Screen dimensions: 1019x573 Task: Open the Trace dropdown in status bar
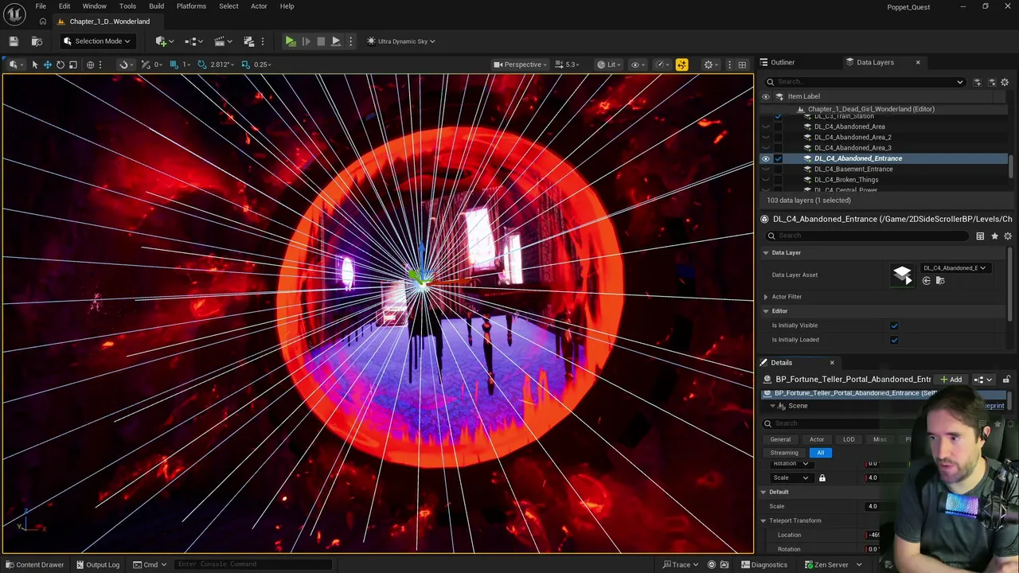tap(680, 565)
